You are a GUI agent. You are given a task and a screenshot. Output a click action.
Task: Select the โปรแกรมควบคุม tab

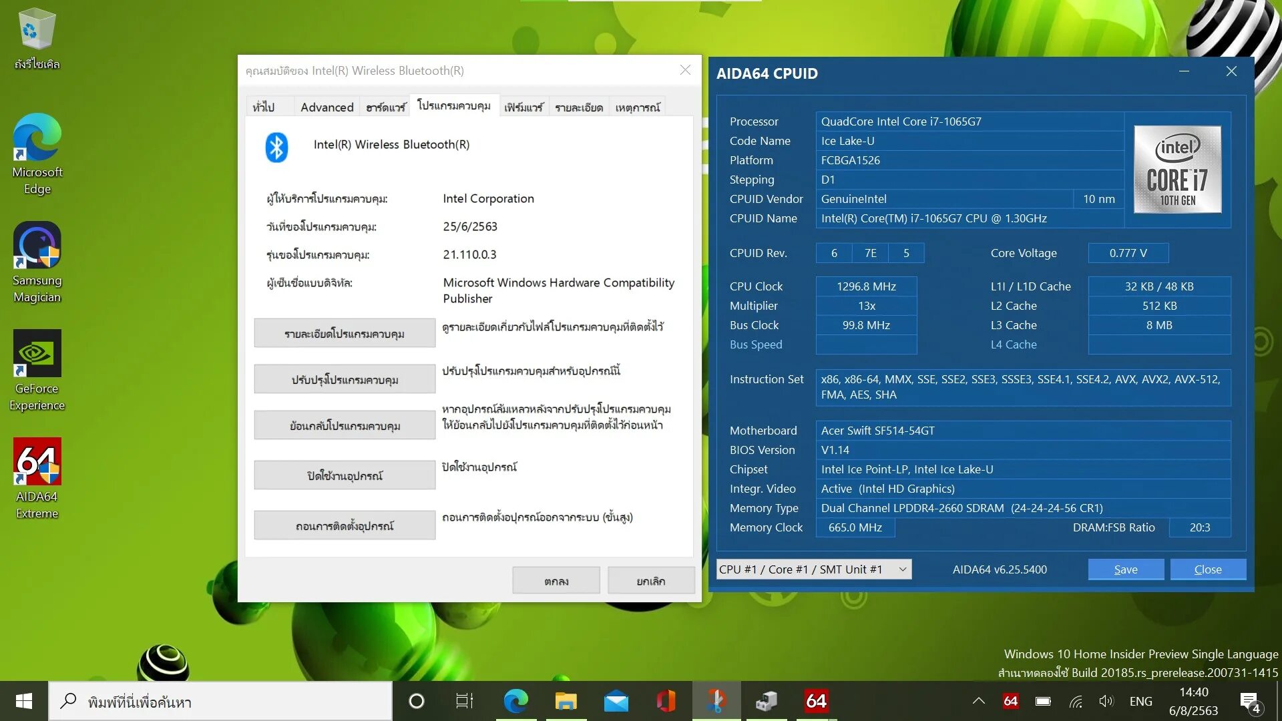pyautogui.click(x=454, y=105)
